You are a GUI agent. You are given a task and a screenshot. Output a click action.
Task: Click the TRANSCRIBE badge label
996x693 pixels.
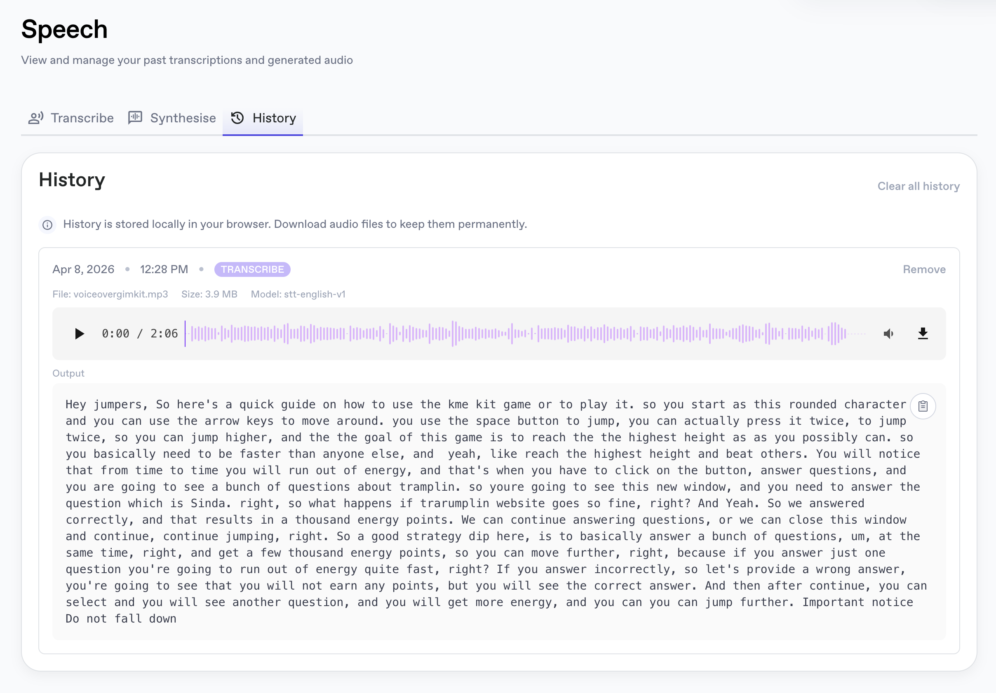[252, 269]
